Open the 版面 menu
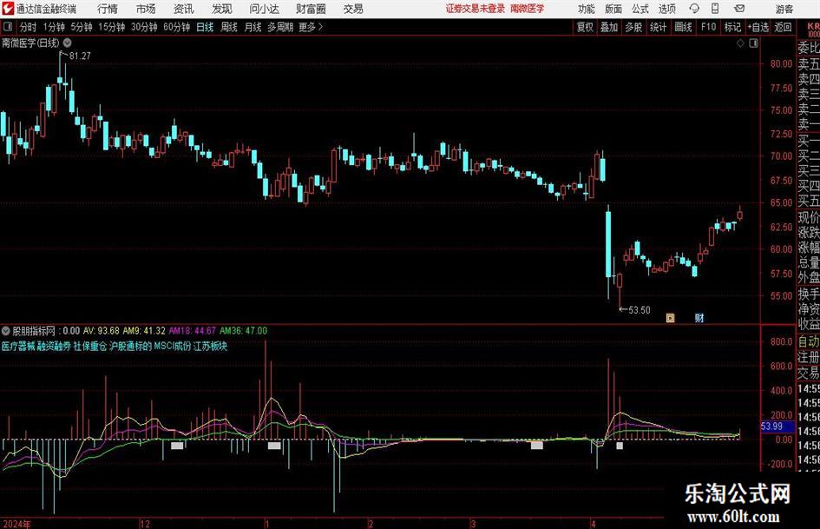820x529 pixels. [x=613, y=9]
